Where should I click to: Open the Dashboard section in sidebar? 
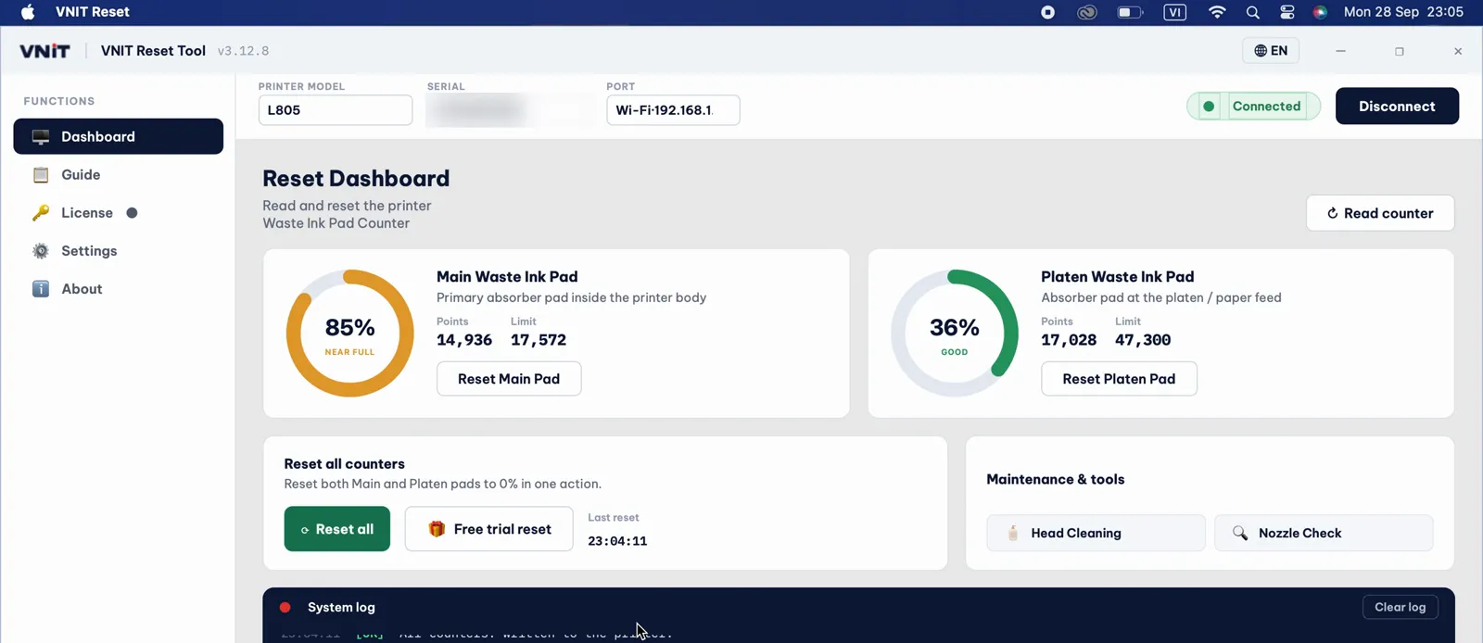pos(118,136)
